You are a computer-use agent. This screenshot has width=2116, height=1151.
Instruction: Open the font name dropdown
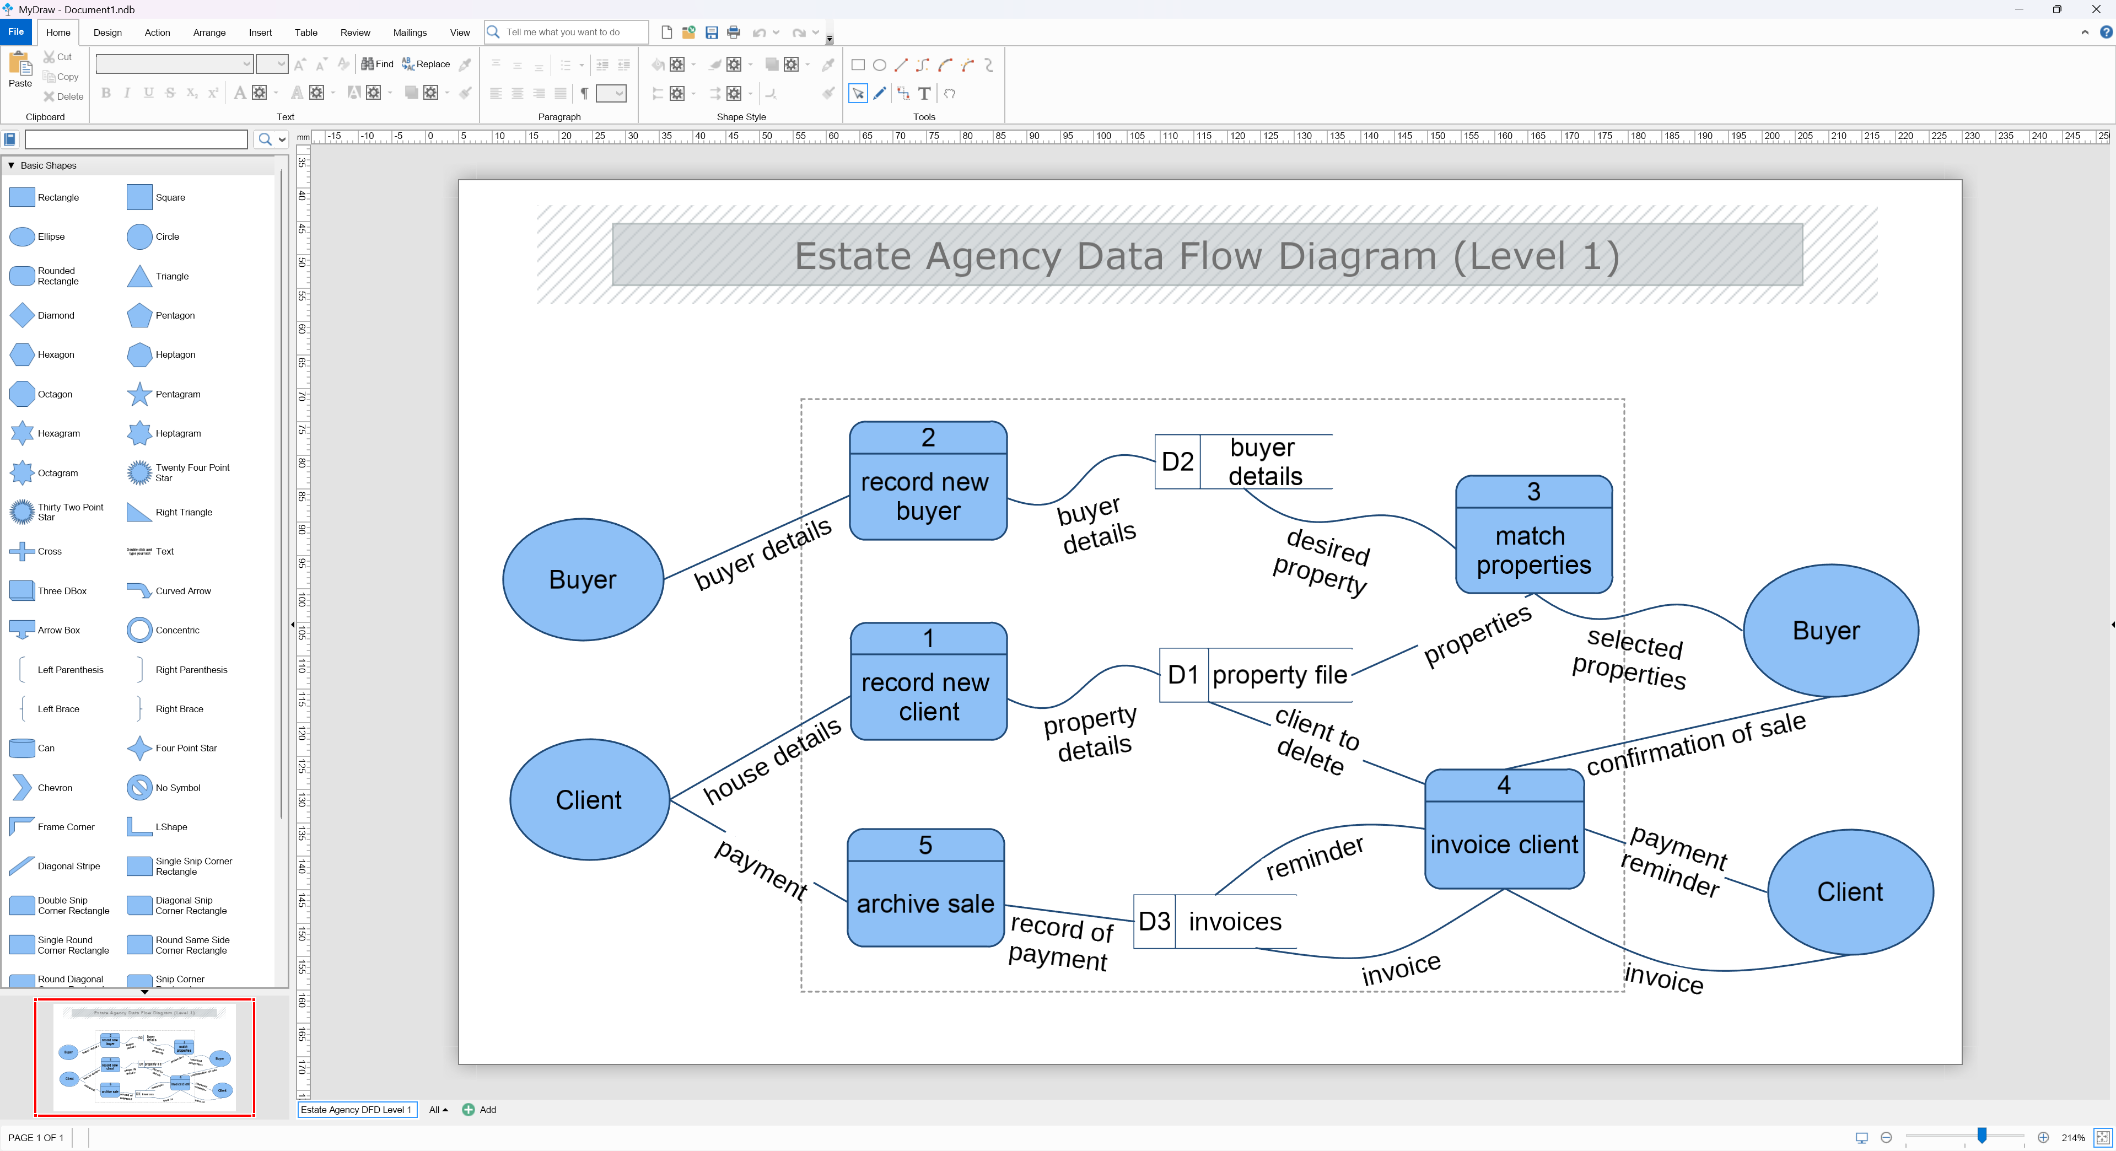pos(246,64)
